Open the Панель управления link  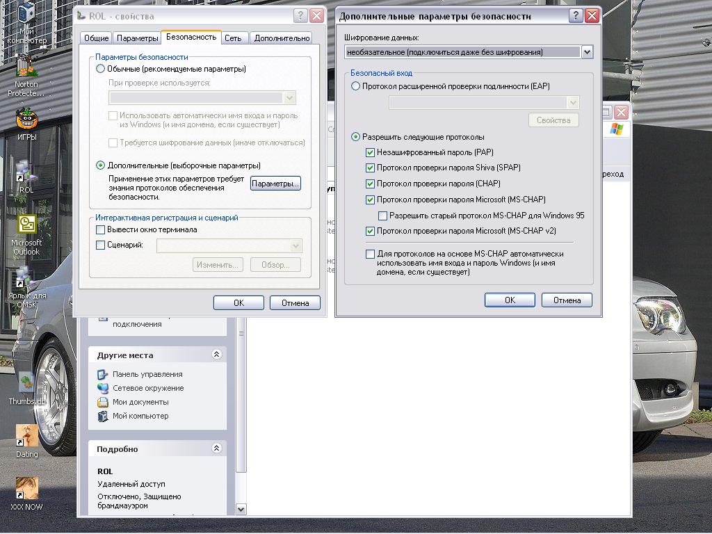coord(147,374)
